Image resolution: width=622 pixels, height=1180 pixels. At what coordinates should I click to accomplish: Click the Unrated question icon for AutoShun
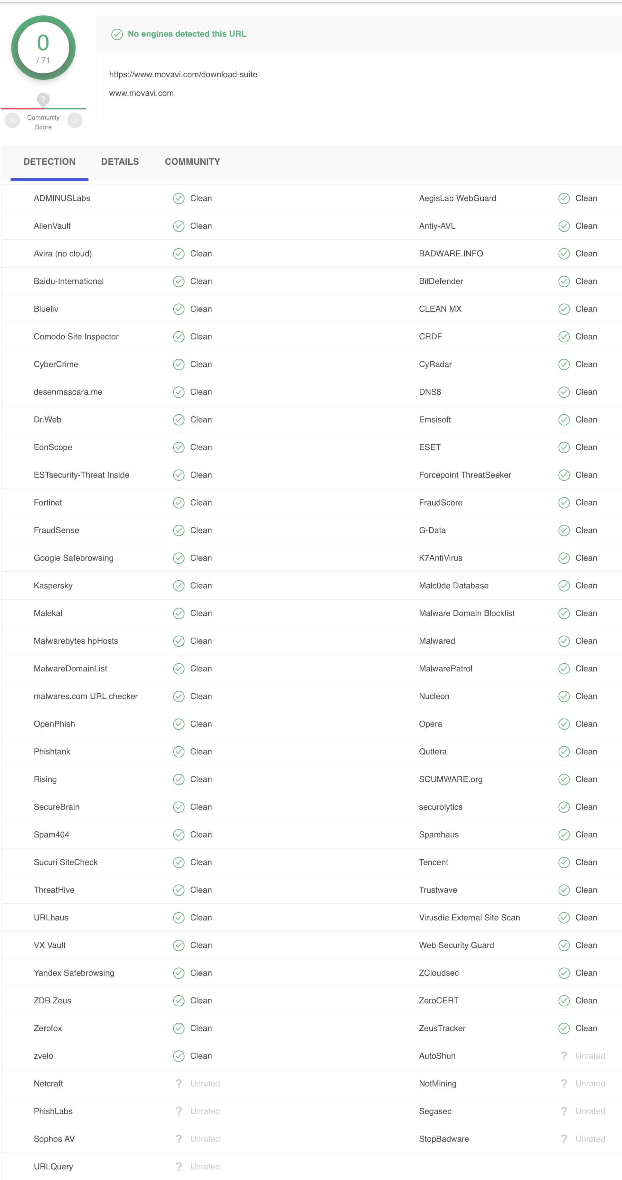point(564,1056)
